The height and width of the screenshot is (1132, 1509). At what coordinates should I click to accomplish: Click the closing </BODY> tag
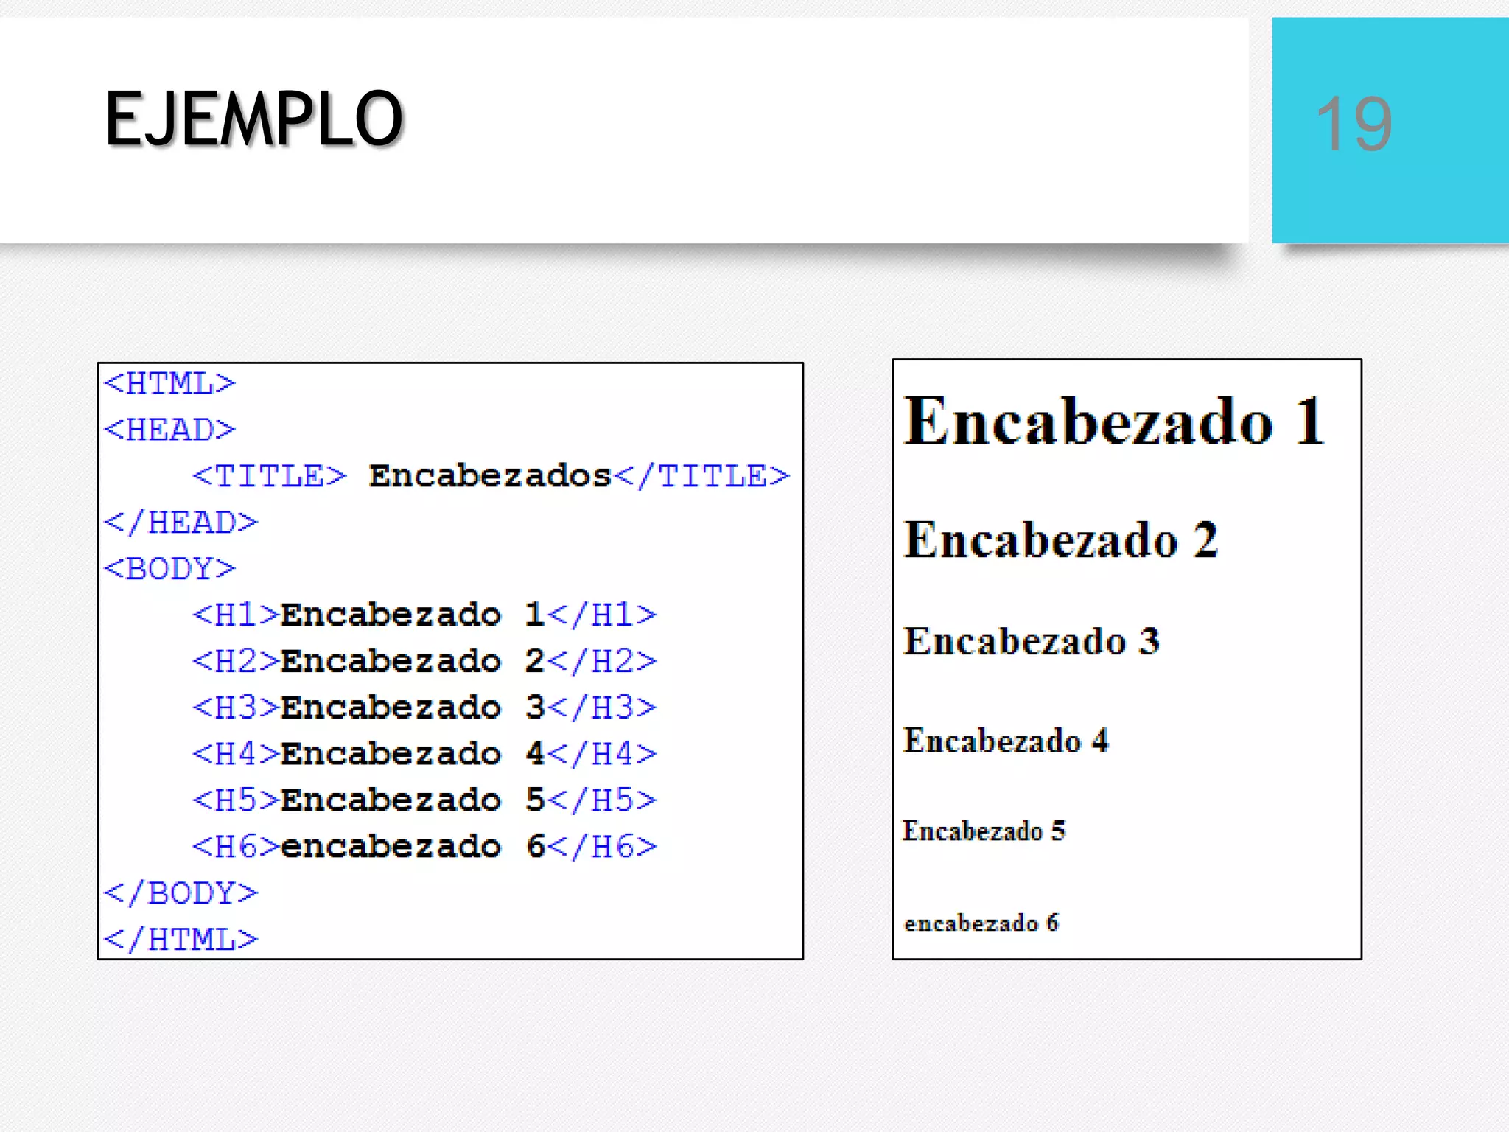point(181,893)
